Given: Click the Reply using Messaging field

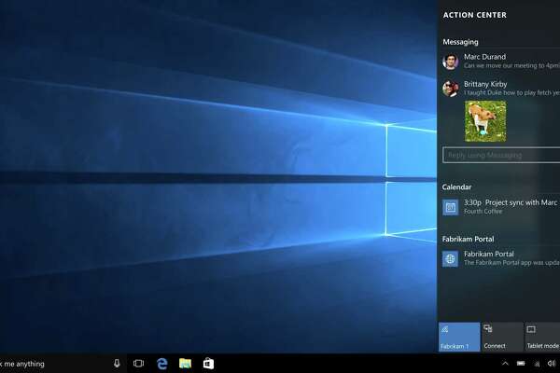Looking at the screenshot, I should pos(501,155).
